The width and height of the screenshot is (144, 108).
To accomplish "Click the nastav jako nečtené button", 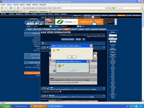I will coord(68,39).
